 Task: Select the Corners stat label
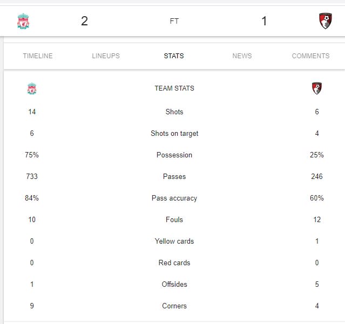point(174,306)
